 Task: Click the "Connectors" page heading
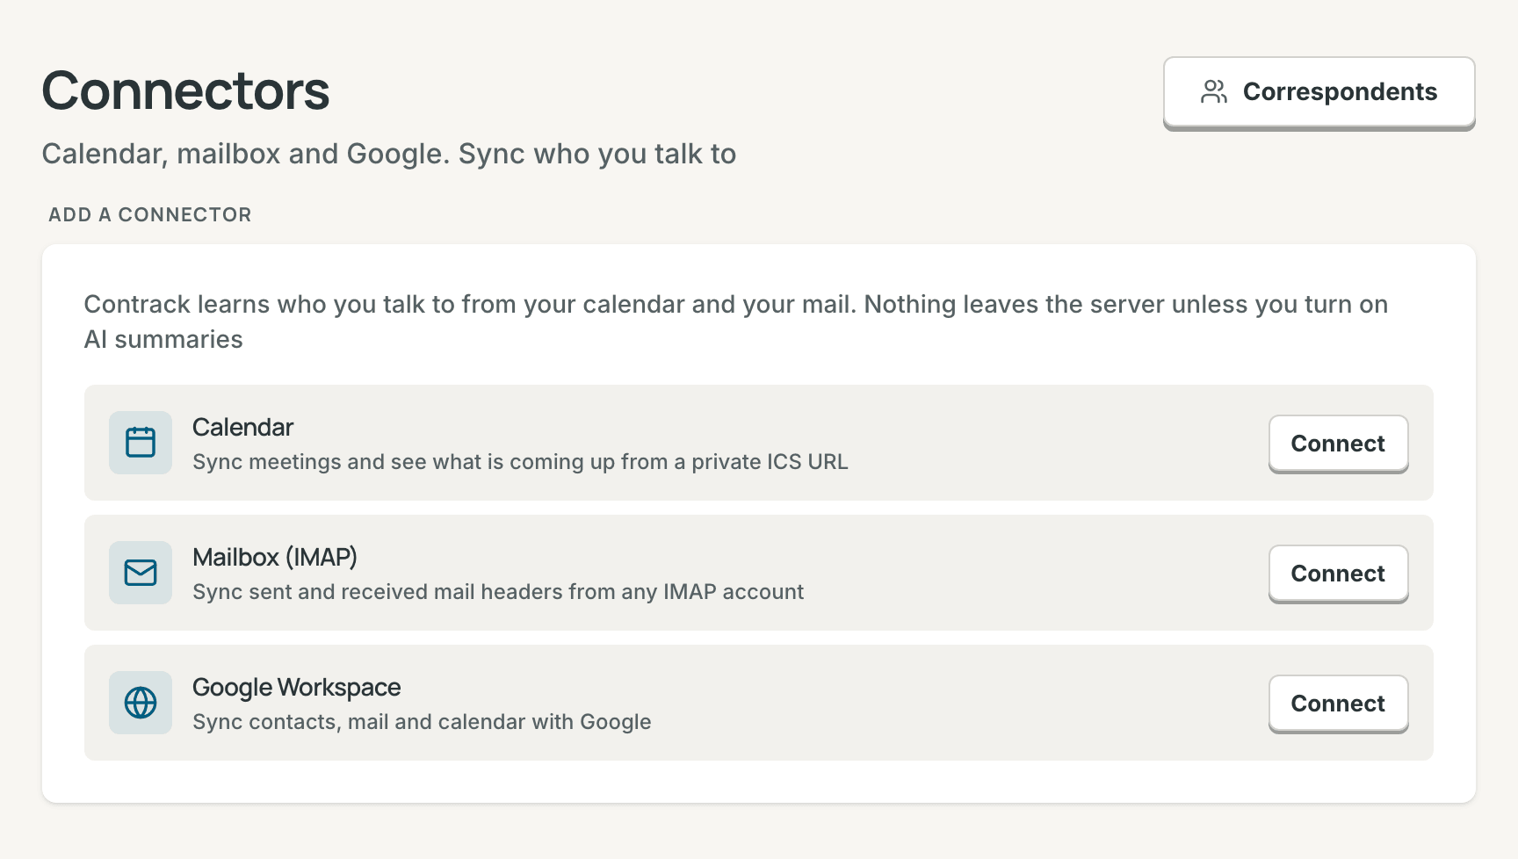click(185, 91)
